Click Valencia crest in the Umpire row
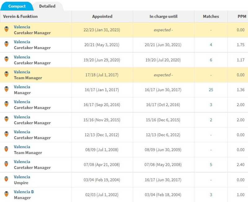 click(7, 179)
